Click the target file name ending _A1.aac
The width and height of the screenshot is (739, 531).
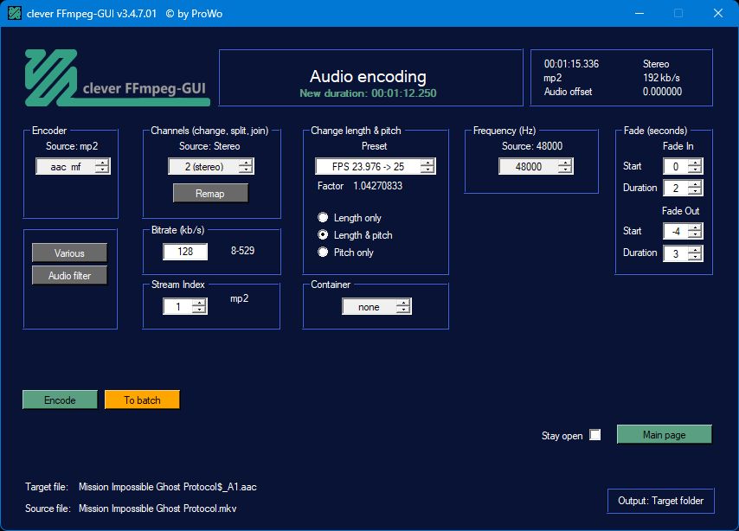[168, 487]
